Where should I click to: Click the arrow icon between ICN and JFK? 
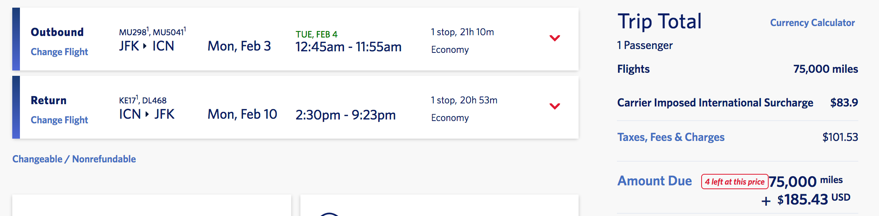pyautogui.click(x=147, y=114)
